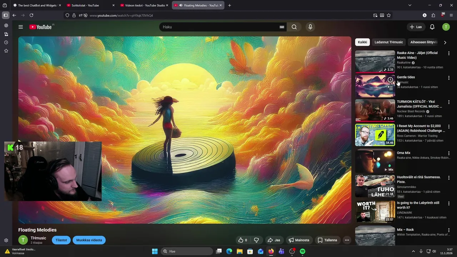This screenshot has height=257, width=457.
Task: Open browser sidebar history icon
Action: pyautogui.click(x=6, y=42)
